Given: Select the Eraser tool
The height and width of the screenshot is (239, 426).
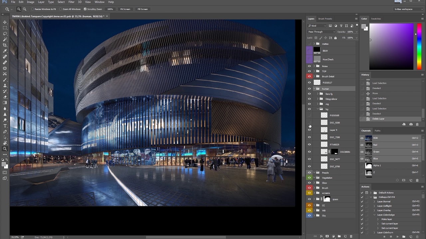Looking at the screenshot, I should [5, 97].
